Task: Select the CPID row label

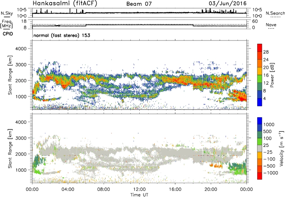Action: tap(8, 34)
